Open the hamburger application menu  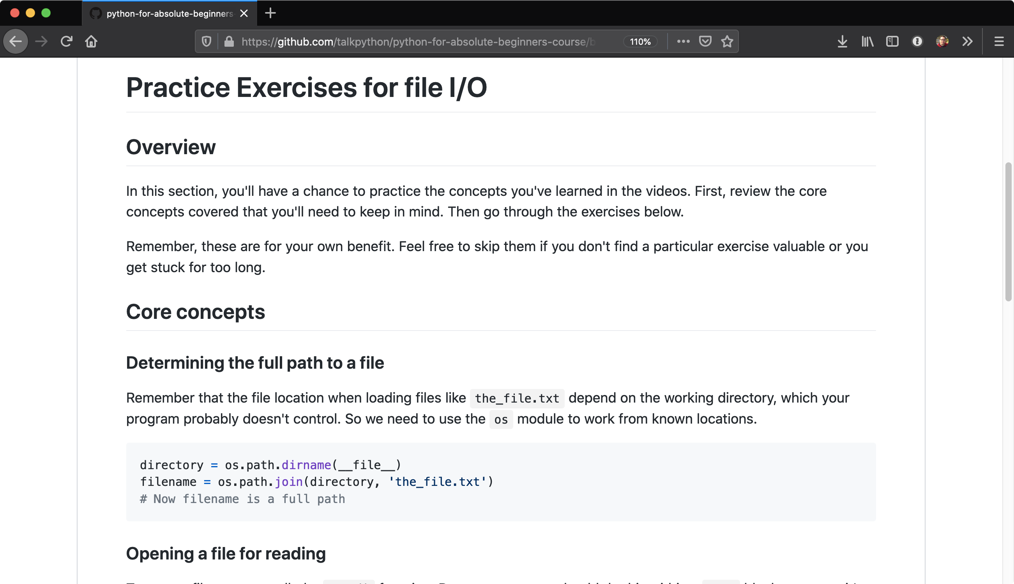tap(999, 41)
